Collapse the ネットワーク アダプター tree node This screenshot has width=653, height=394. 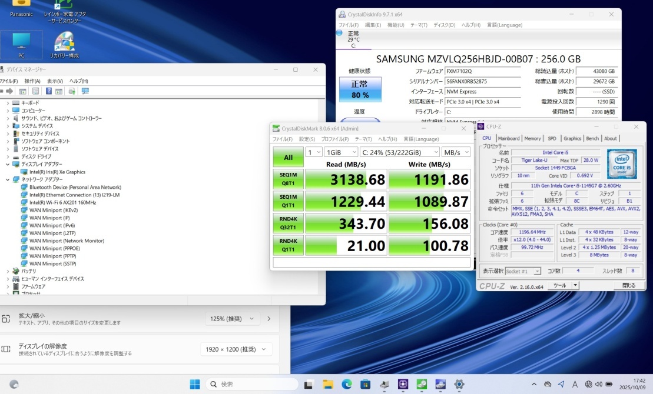click(8, 180)
